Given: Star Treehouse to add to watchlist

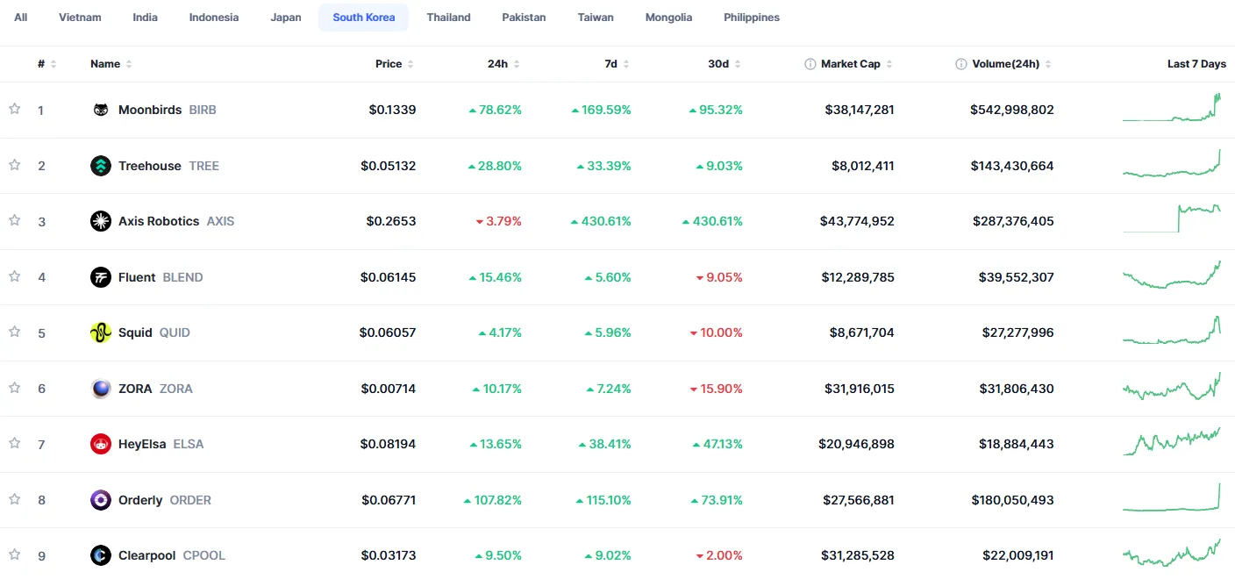Looking at the screenshot, I should click(x=14, y=165).
